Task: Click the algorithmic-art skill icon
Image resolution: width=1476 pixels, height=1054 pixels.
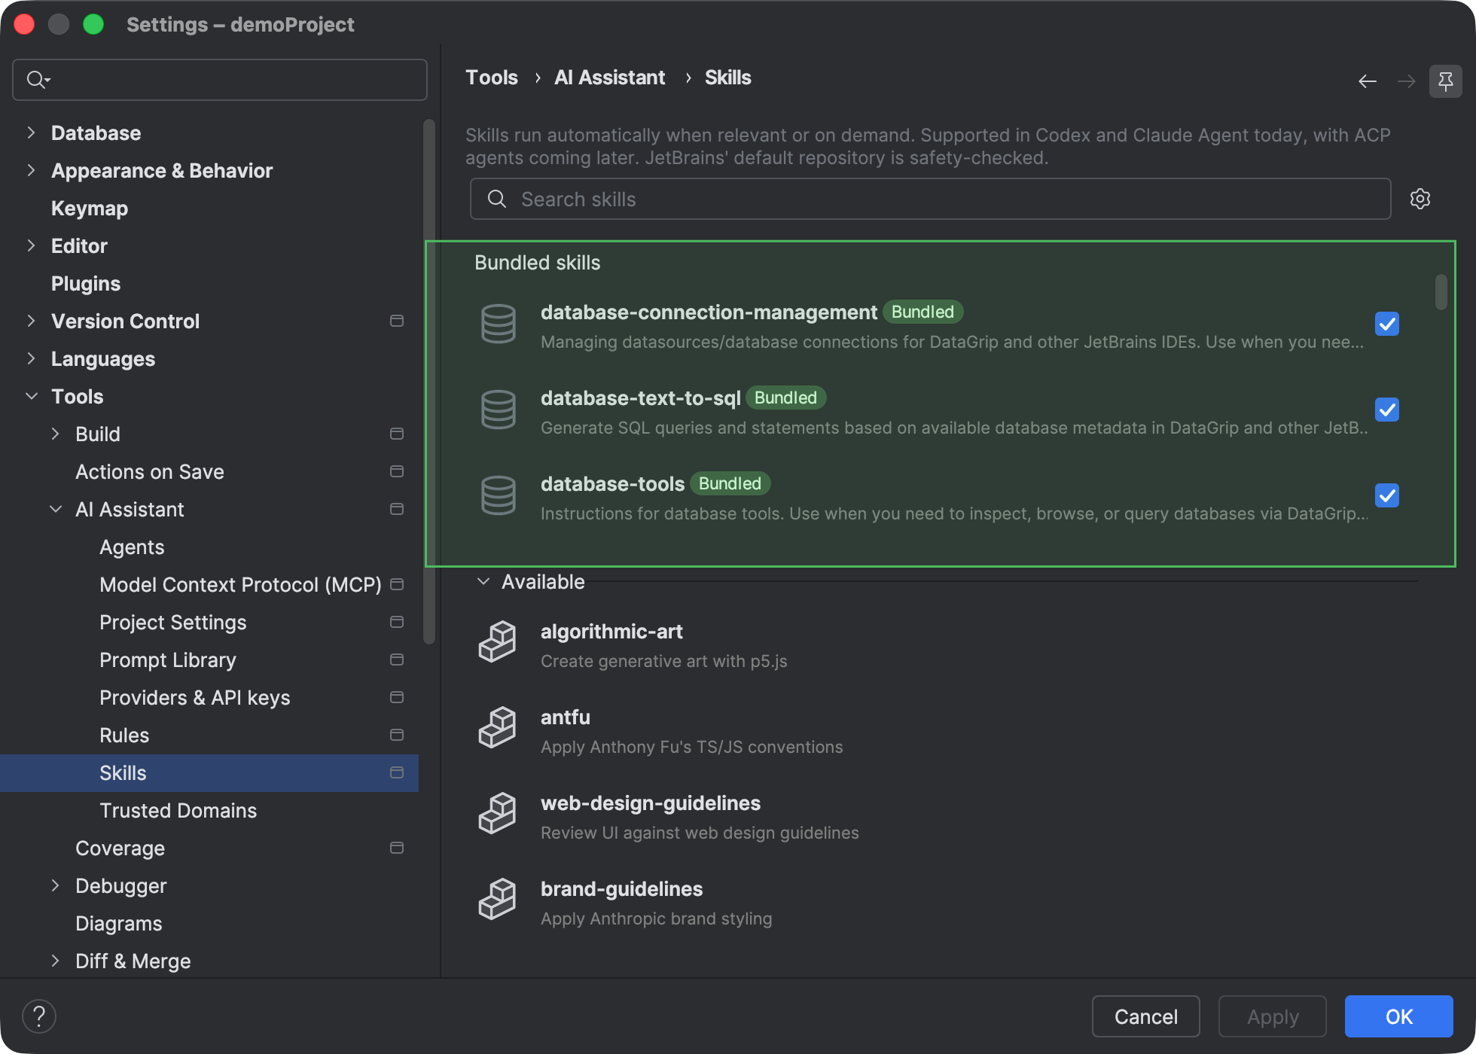Action: [x=498, y=642]
